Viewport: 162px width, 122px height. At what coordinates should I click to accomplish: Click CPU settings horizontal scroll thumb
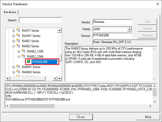click(32, 106)
